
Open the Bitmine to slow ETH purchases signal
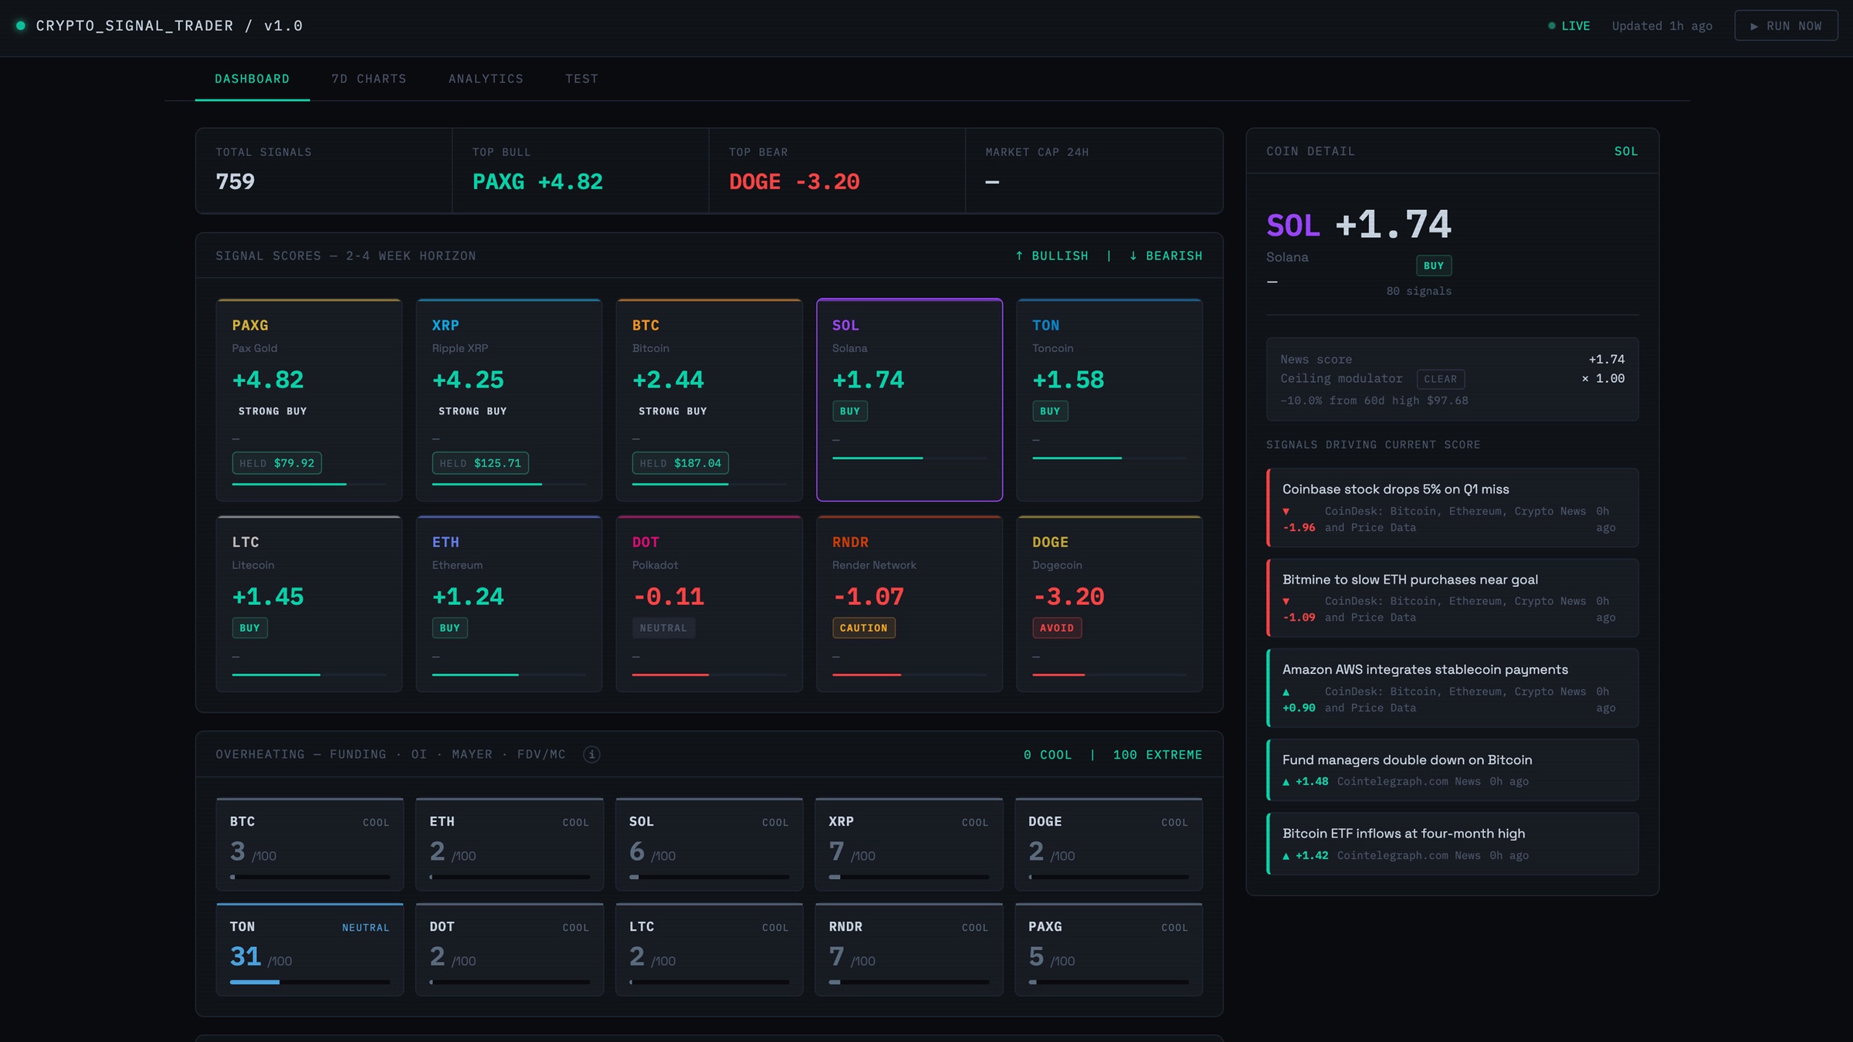pyautogui.click(x=1452, y=597)
